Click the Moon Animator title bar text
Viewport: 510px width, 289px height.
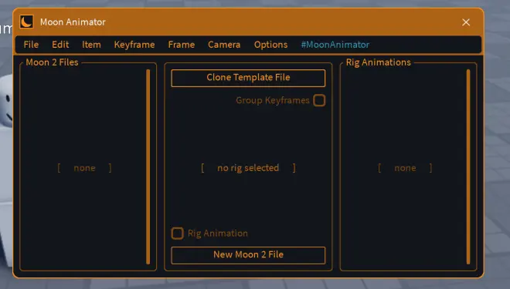[73, 22]
